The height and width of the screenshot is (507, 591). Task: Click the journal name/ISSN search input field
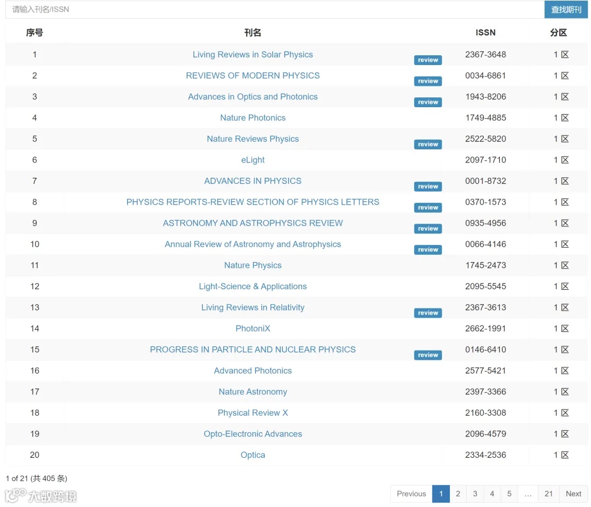pyautogui.click(x=275, y=9)
